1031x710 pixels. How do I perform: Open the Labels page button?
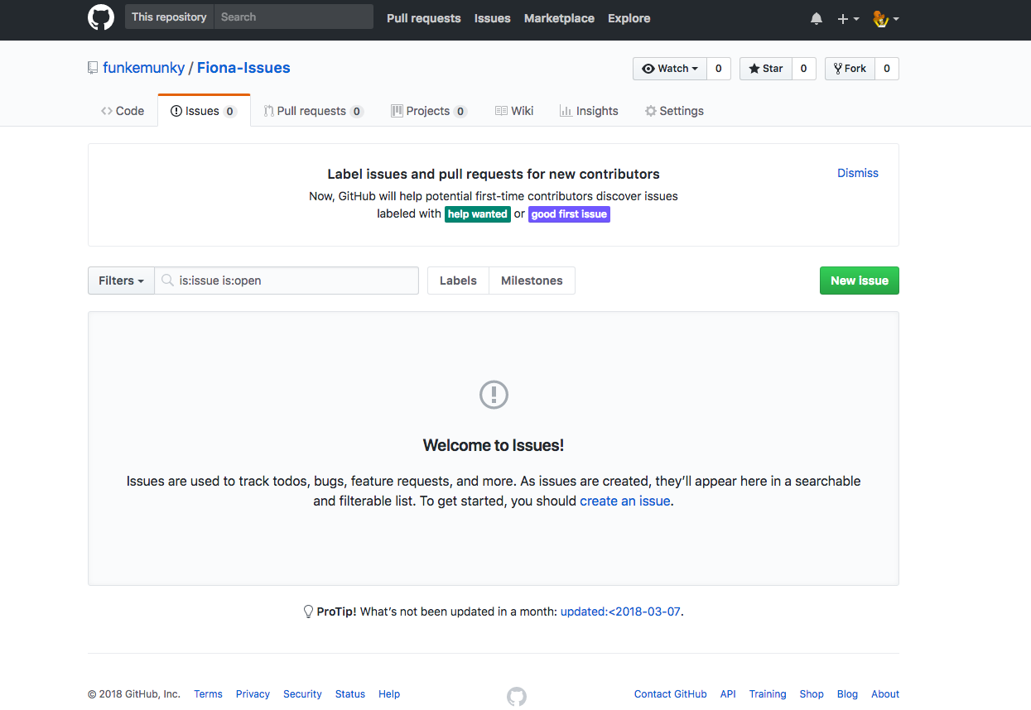458,281
